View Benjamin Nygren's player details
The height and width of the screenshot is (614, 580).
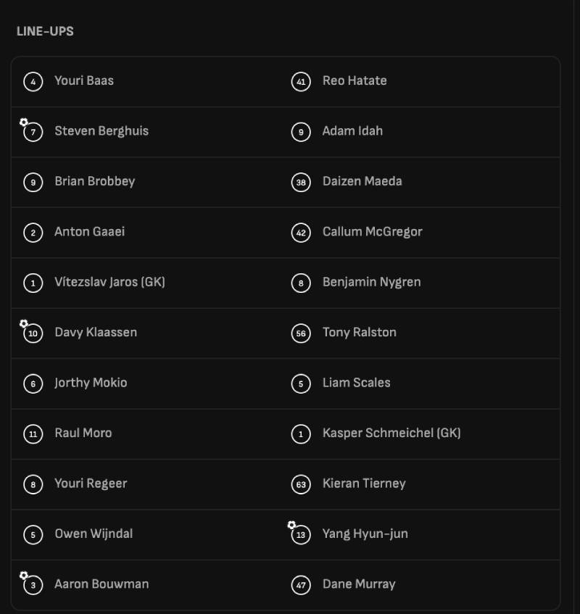[x=371, y=282]
